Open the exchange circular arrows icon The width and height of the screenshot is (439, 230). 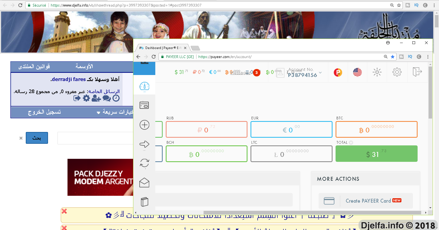click(x=144, y=163)
